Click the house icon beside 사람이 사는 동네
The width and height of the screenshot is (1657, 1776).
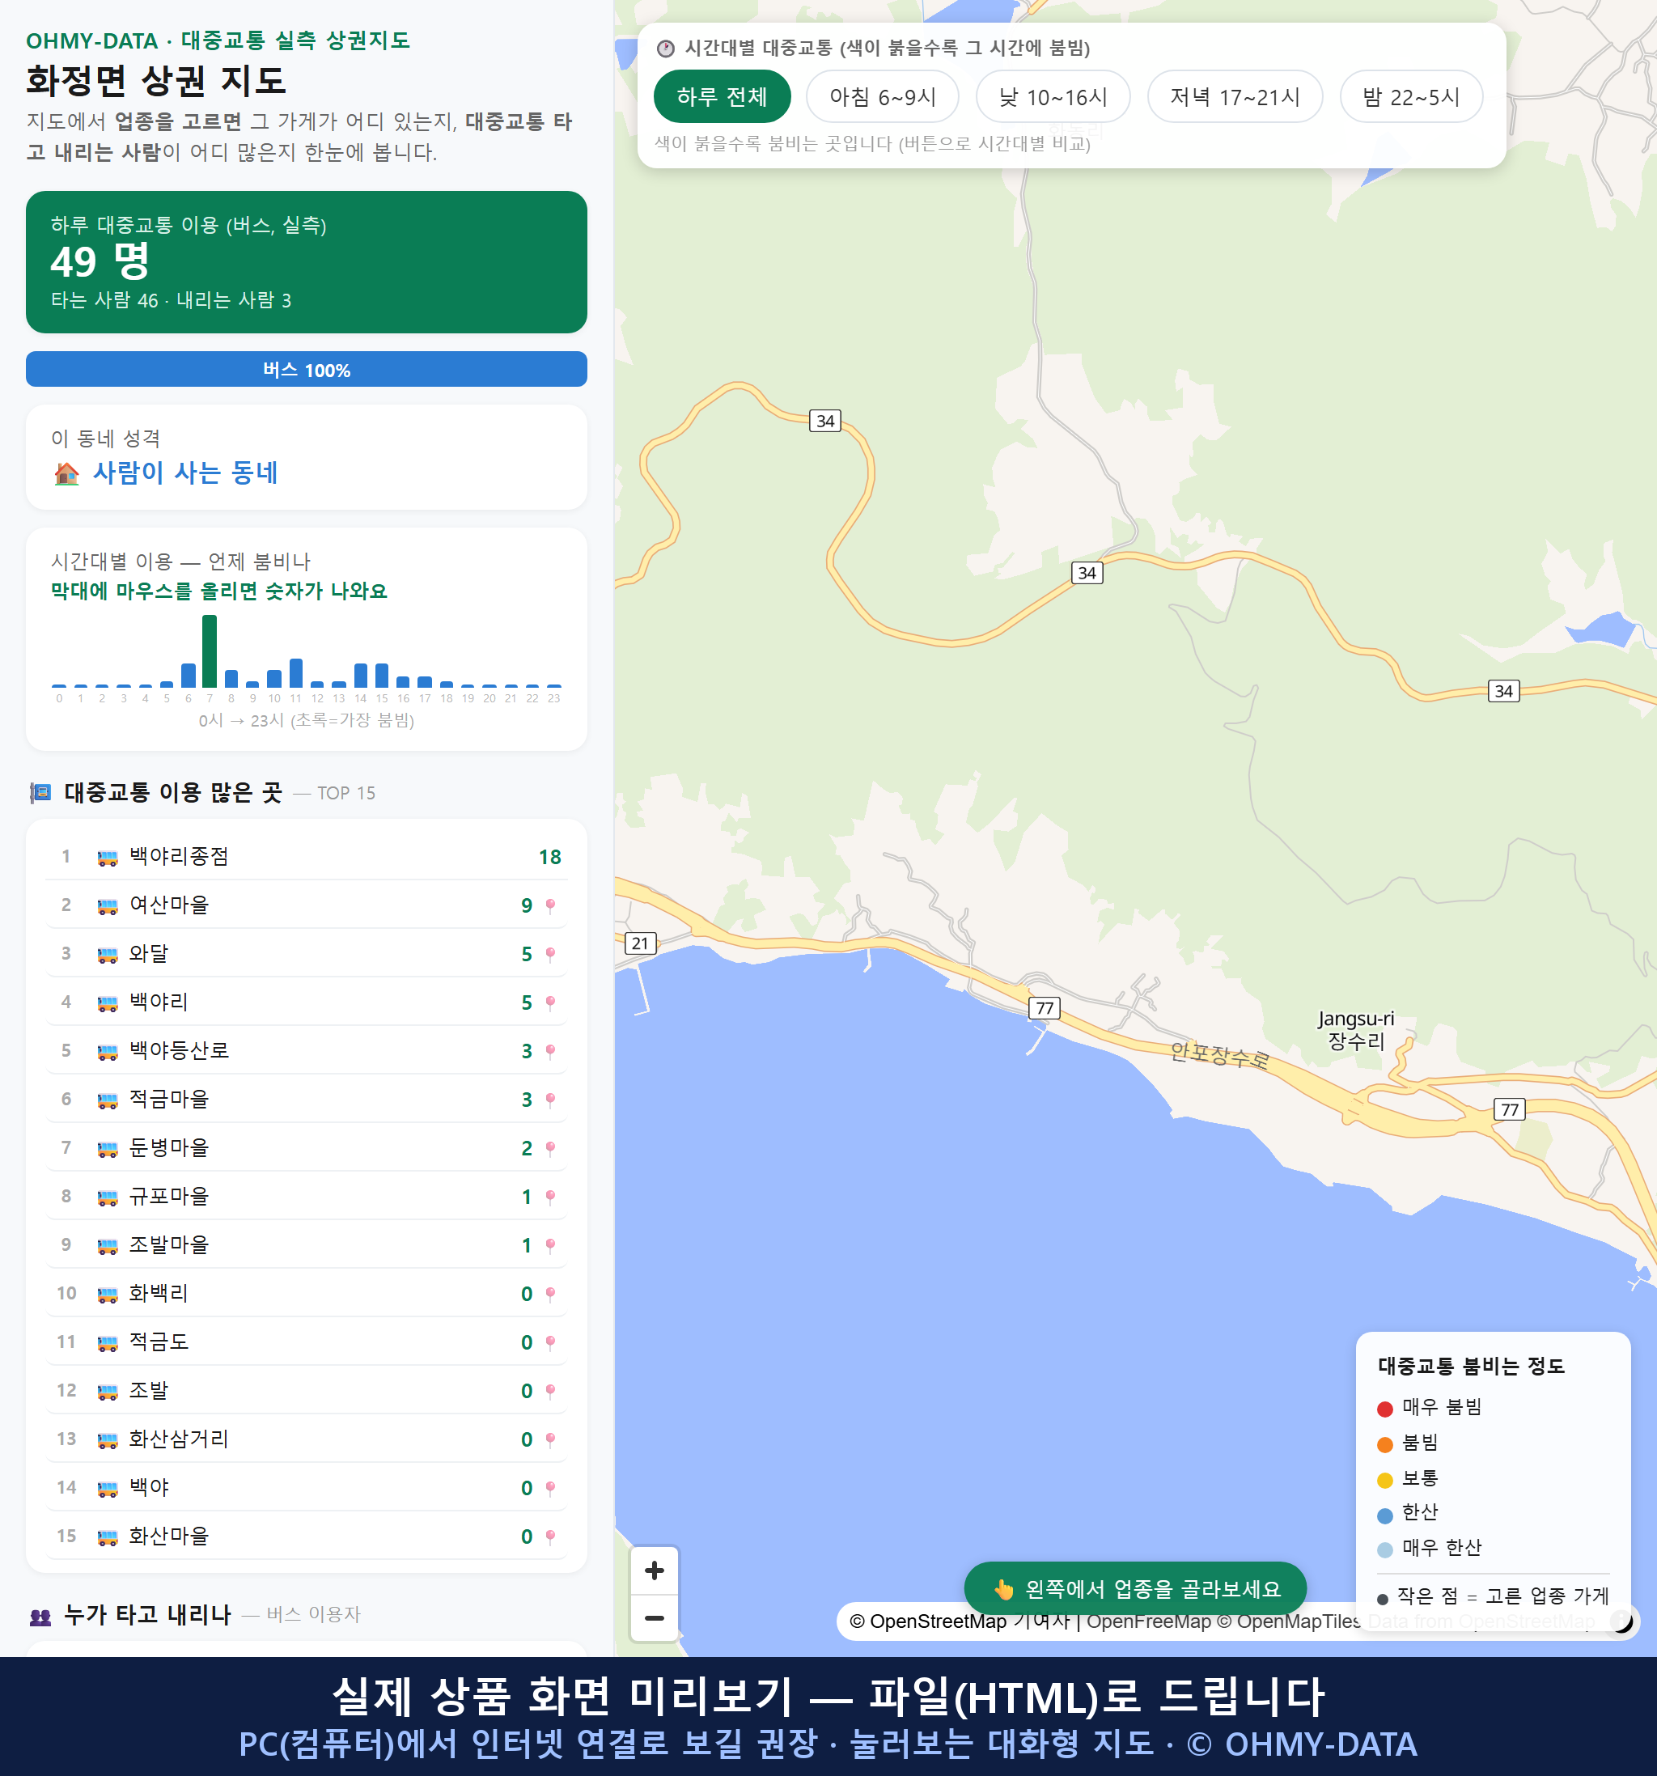(66, 473)
